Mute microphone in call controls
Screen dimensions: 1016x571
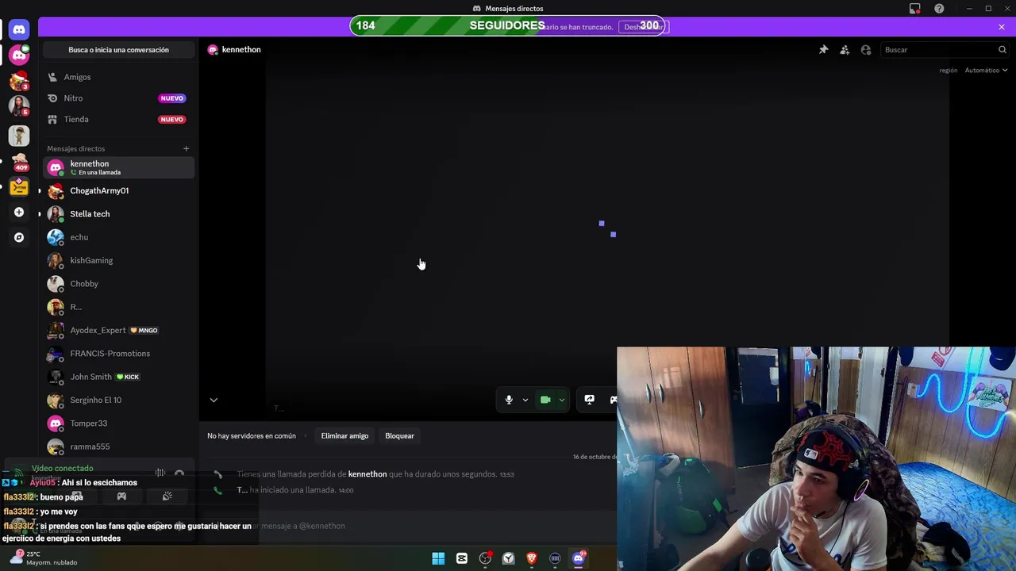click(x=509, y=400)
